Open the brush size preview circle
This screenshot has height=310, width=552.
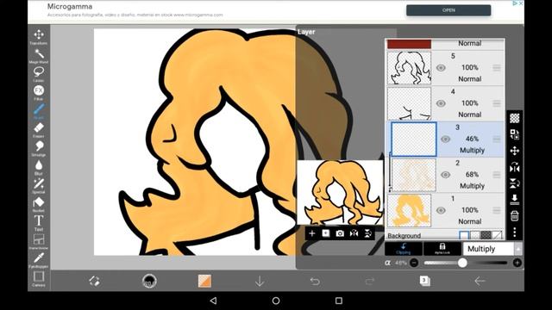pyautogui.click(x=149, y=281)
